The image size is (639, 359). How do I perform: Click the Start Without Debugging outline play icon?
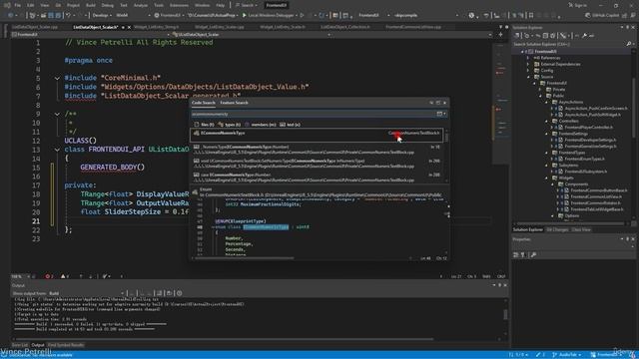302,16
